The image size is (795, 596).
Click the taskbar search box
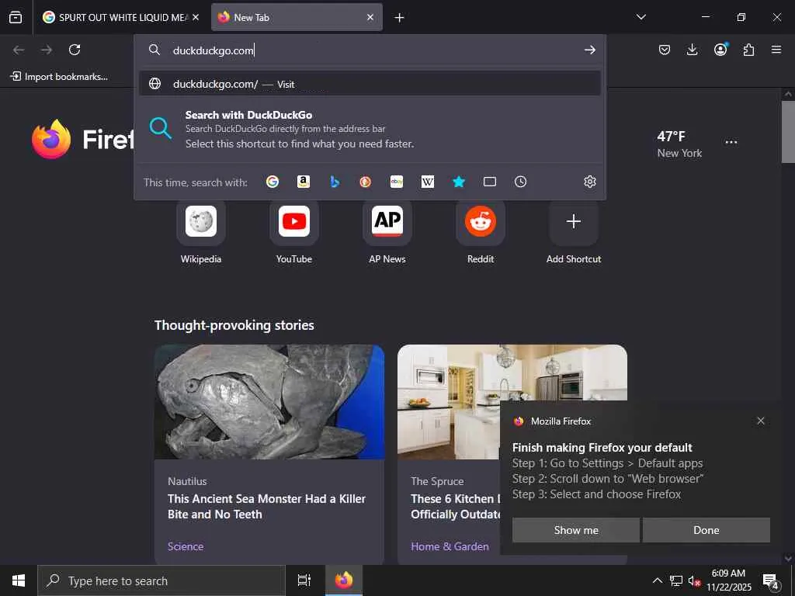161,580
